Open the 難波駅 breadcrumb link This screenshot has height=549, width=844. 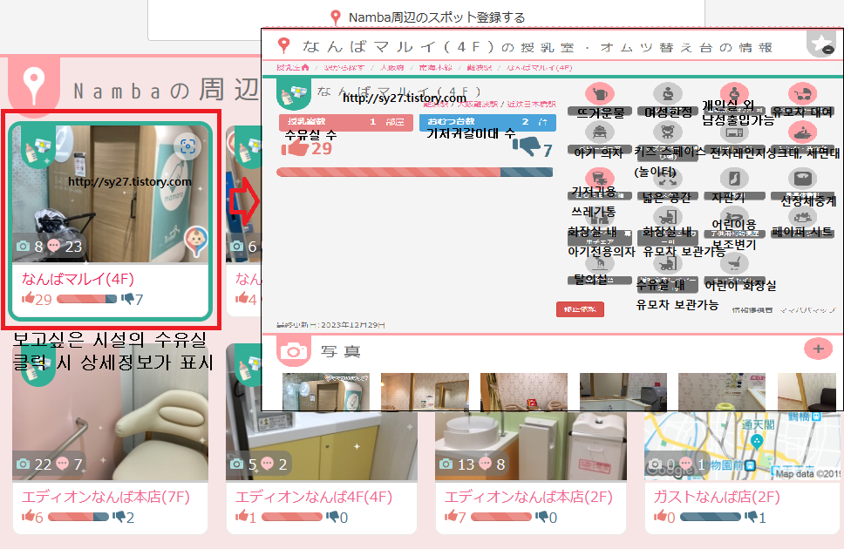(479, 68)
